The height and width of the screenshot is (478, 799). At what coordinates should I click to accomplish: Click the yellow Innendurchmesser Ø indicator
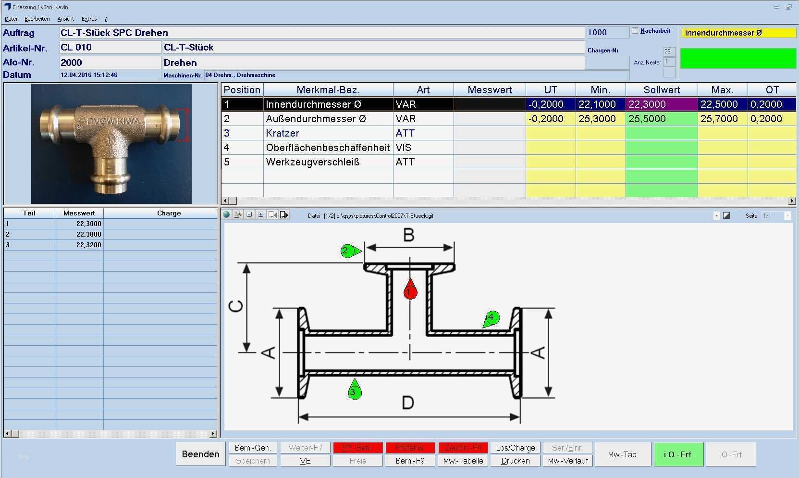pyautogui.click(x=738, y=33)
